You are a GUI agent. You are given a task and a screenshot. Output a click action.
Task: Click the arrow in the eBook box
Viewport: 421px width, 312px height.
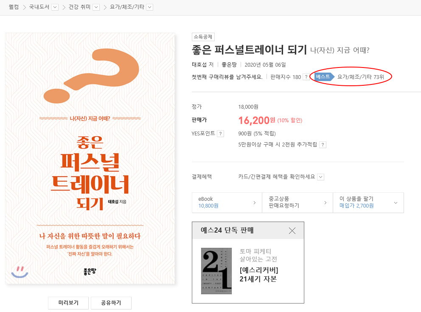[x=254, y=203]
